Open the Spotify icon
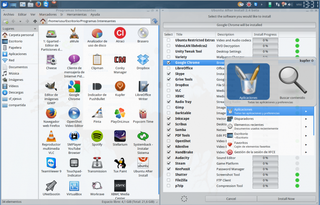 [97, 136]
